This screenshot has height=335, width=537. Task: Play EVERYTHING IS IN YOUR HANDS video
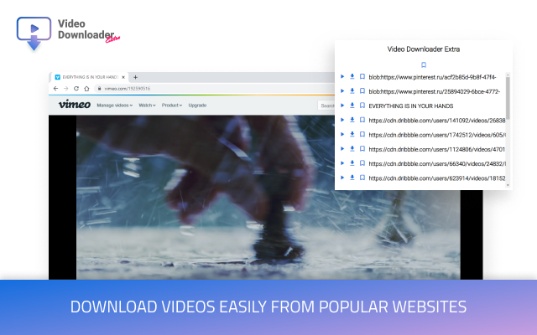[x=342, y=106]
